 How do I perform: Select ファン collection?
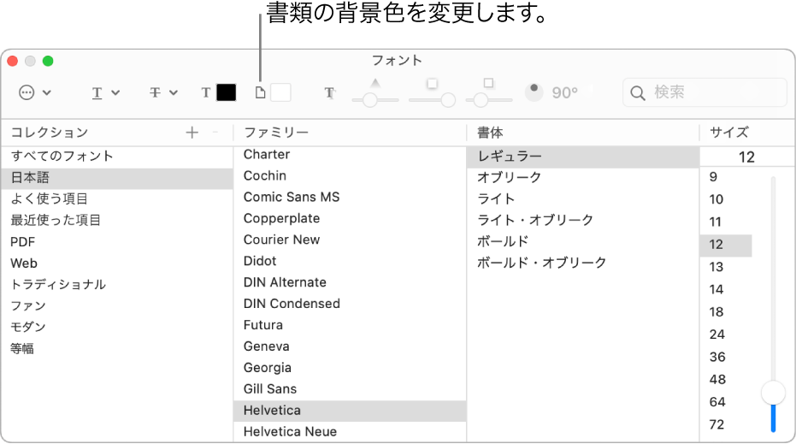coord(117,305)
